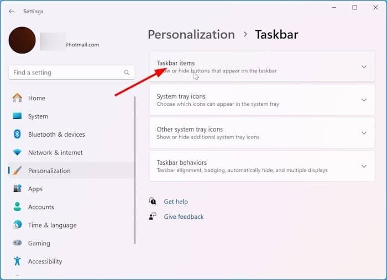Viewport: 387px width, 280px height.
Task: Open the System tray icons section
Action: click(262, 100)
